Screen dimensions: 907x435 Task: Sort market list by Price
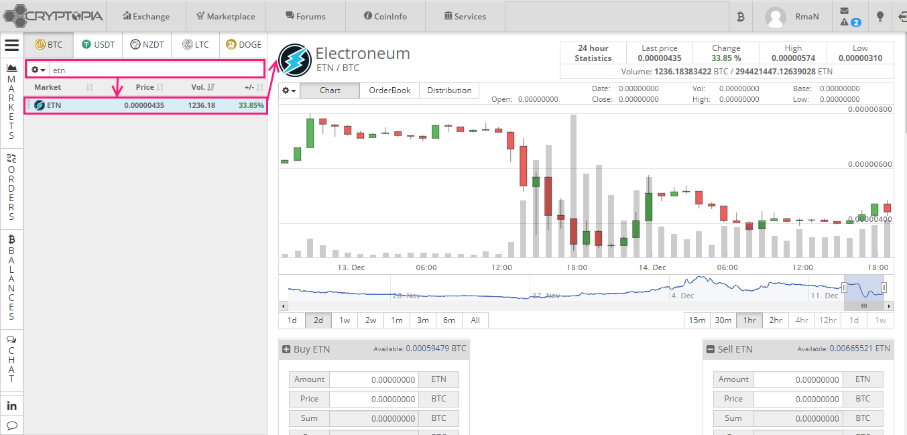(x=149, y=87)
